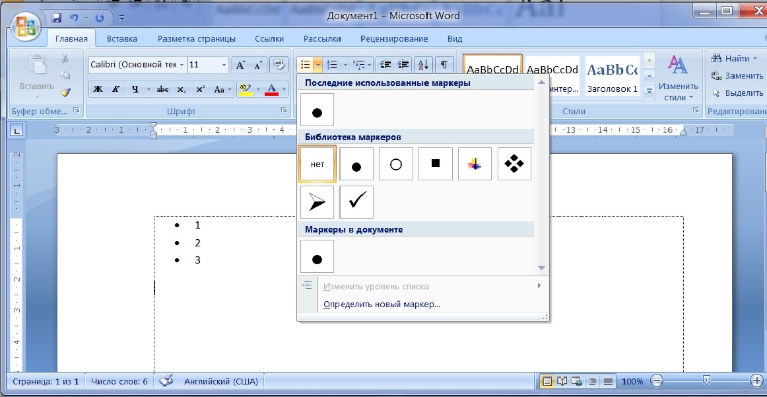Select the recently used filled circle bullet
767x397 pixels.
coord(317,110)
